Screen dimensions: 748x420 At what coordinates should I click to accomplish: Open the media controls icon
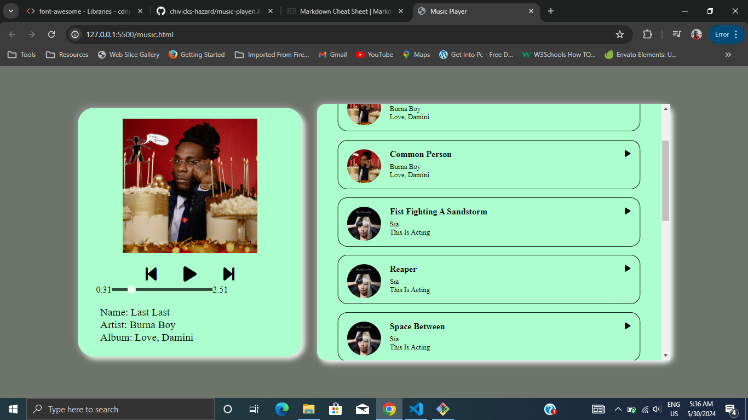click(x=677, y=34)
